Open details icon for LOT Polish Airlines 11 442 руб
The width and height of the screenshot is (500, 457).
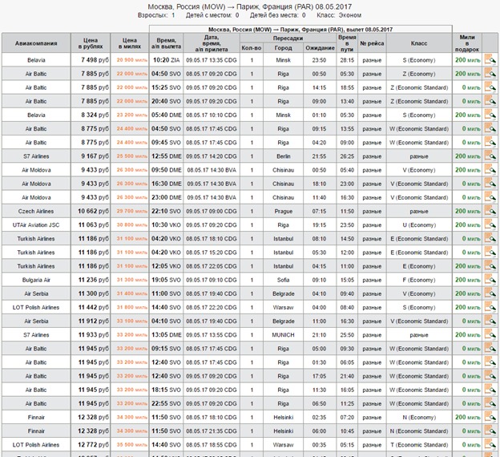490,307
